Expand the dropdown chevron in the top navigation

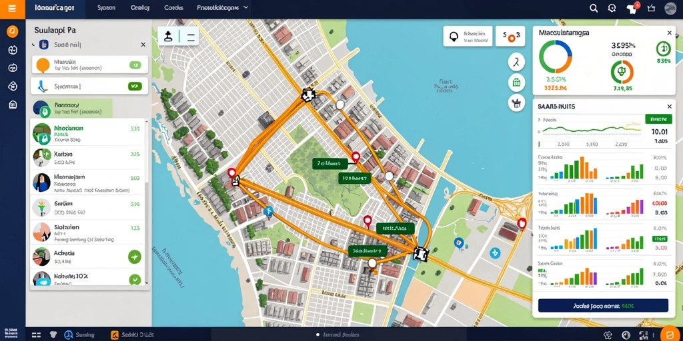tap(245, 8)
